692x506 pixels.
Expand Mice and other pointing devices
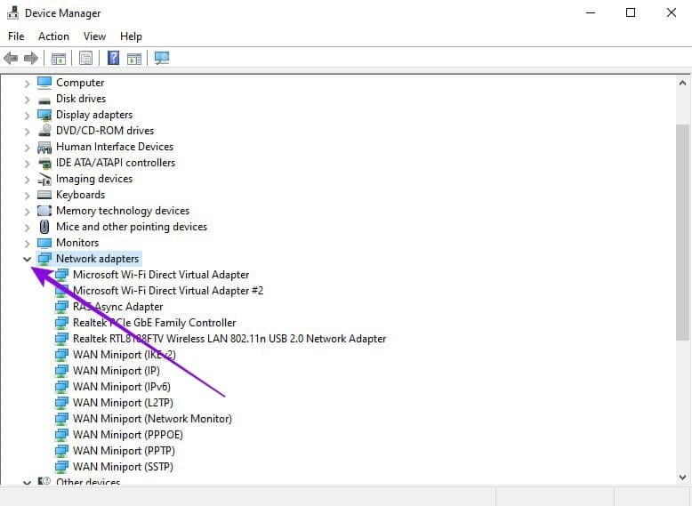pos(27,228)
